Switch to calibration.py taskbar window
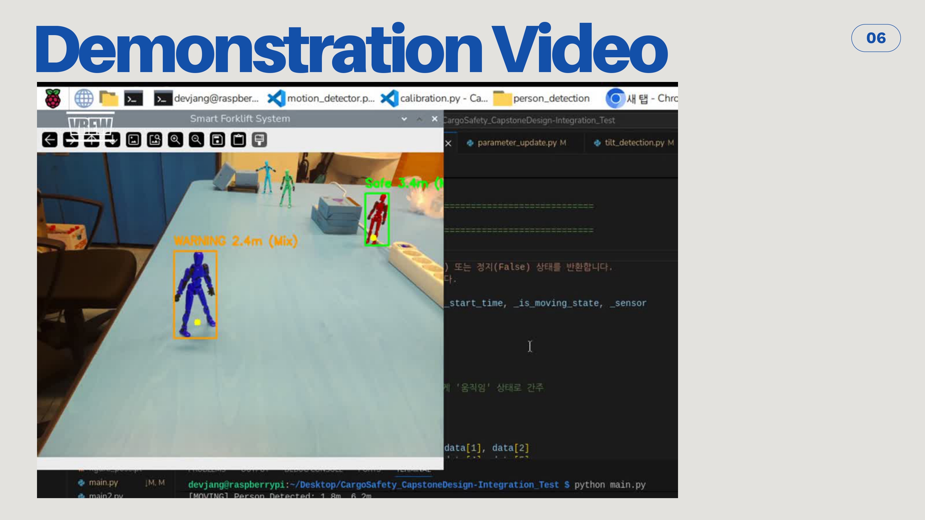 pos(434,98)
